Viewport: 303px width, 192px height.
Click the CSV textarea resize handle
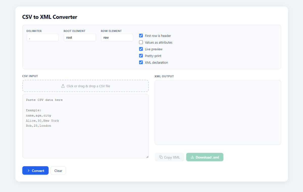[147, 157]
